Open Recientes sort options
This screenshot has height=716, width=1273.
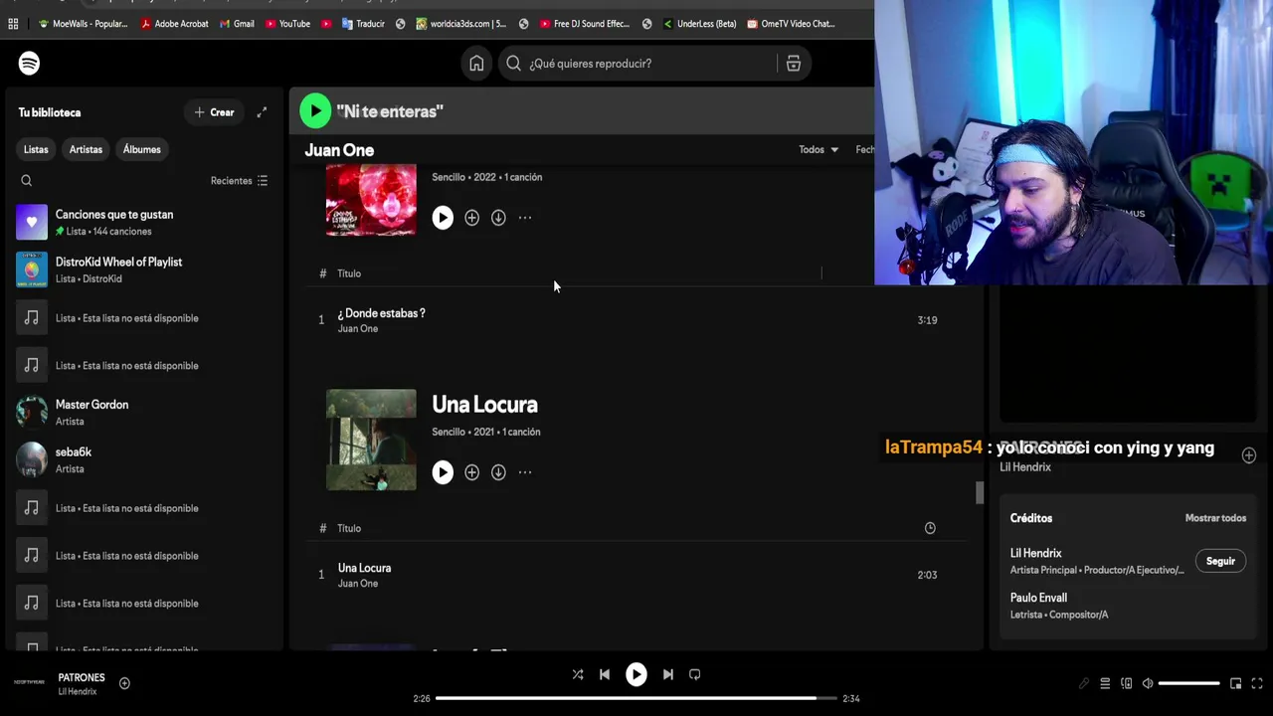click(239, 181)
